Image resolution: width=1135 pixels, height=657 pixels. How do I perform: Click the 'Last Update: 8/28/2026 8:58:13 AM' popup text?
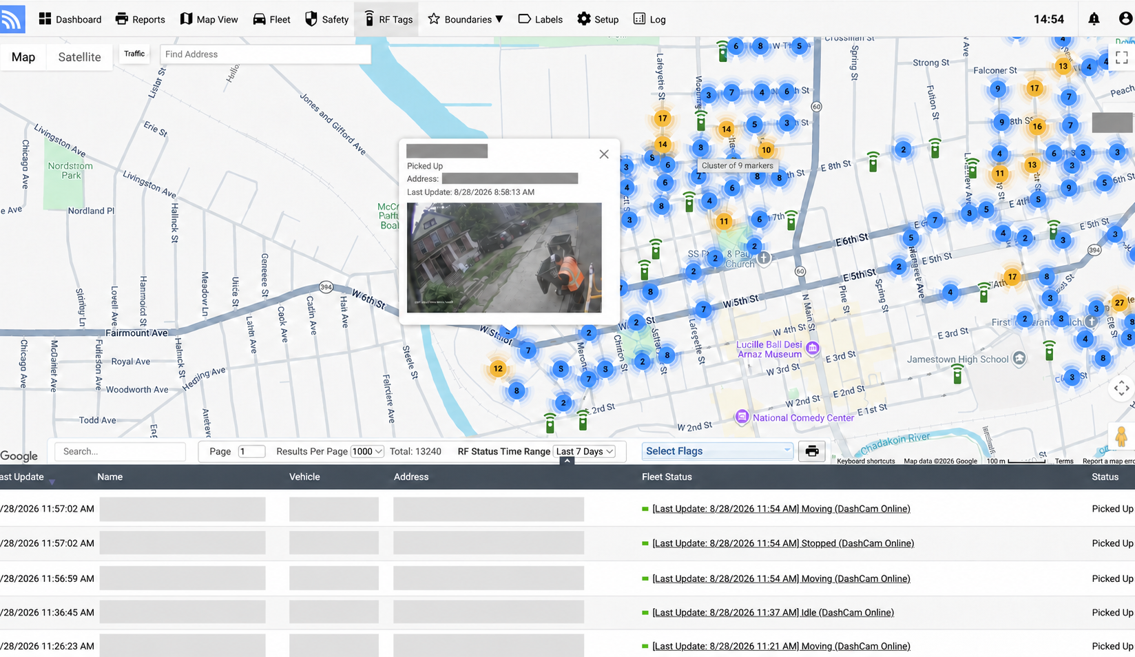(x=470, y=192)
